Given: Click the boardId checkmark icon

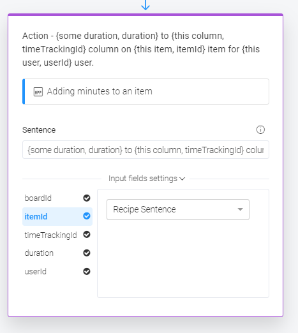Looking at the screenshot, I should 87,198.
